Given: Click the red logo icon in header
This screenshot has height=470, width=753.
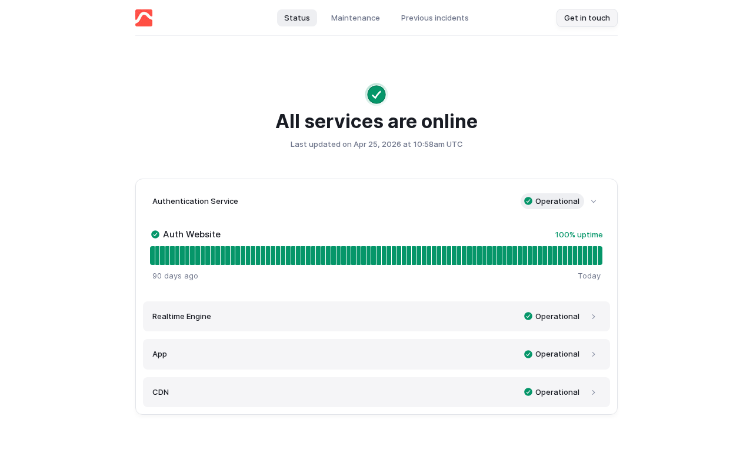Looking at the screenshot, I should pos(144,18).
